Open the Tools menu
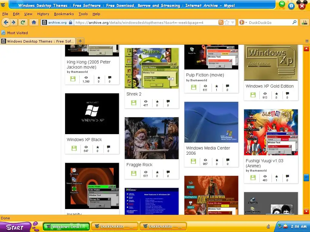 [83, 14]
